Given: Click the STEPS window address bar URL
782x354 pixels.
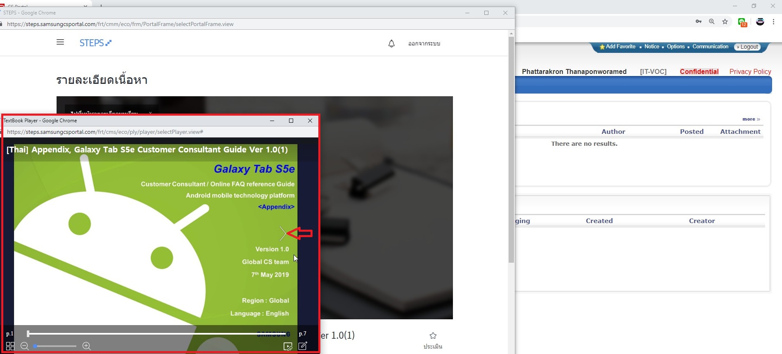Looking at the screenshot, I should pos(120,24).
